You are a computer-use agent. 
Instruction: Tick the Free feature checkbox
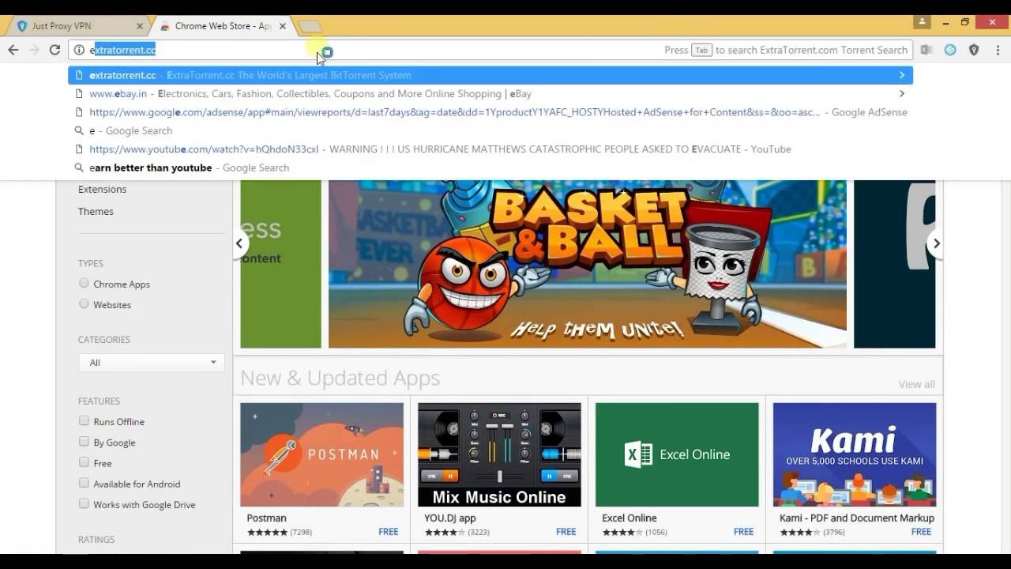coord(84,462)
